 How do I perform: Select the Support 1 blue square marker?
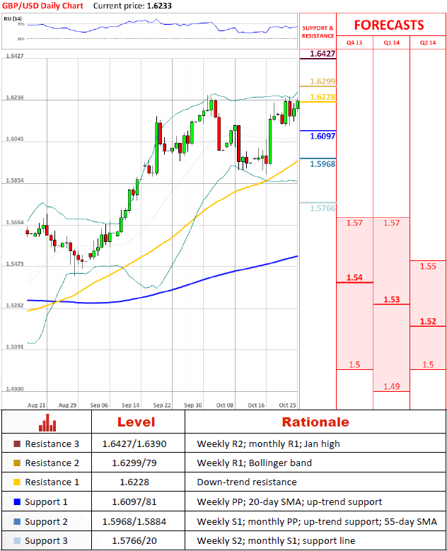point(16,501)
